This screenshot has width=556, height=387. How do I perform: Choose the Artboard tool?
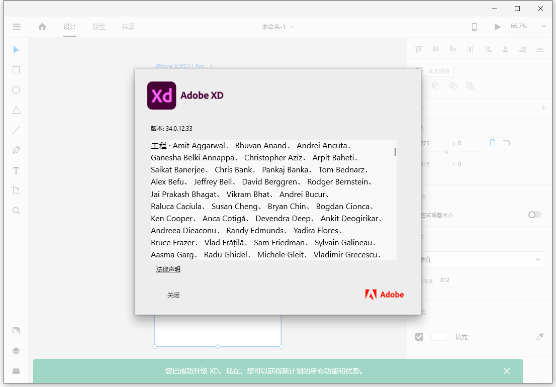[16, 190]
